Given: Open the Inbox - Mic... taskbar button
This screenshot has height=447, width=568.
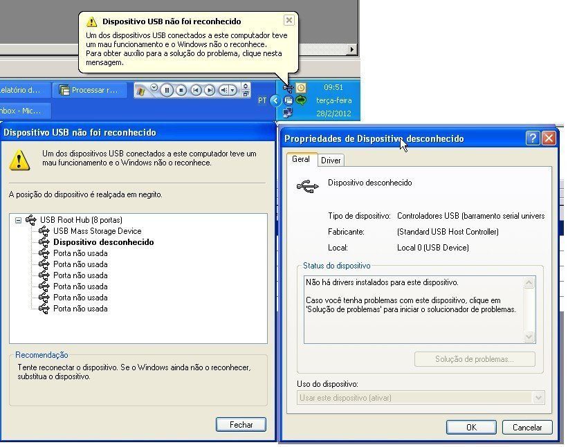Looking at the screenshot, I should point(25,111).
